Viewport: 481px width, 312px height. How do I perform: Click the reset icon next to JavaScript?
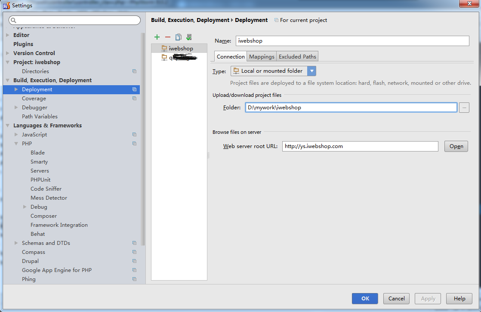click(x=135, y=134)
